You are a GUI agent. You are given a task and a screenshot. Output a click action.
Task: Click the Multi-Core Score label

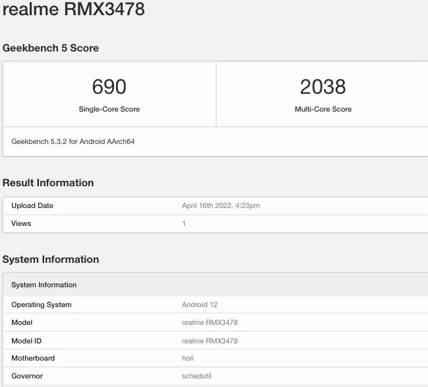click(x=323, y=109)
